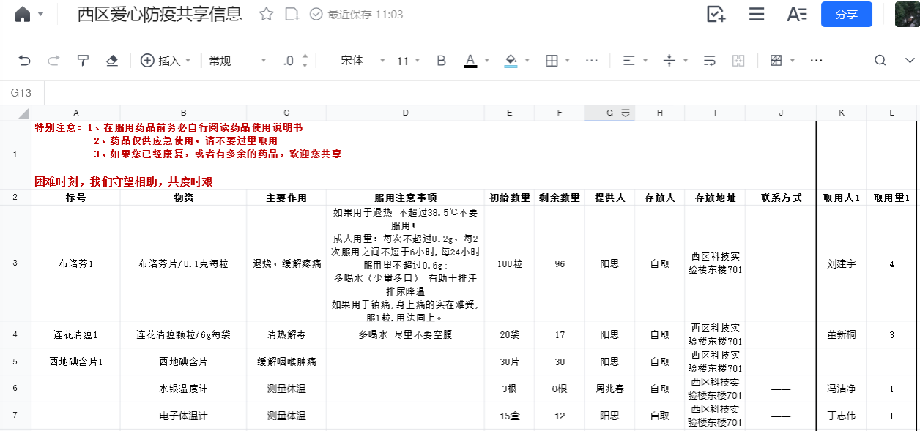This screenshot has height=431, width=920.
Task: Open the hamburger menu icon
Action: point(757,14)
